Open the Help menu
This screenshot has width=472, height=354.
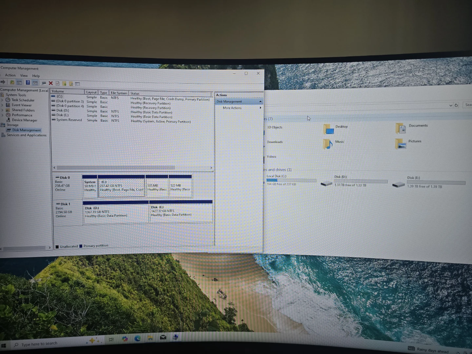(x=36, y=76)
